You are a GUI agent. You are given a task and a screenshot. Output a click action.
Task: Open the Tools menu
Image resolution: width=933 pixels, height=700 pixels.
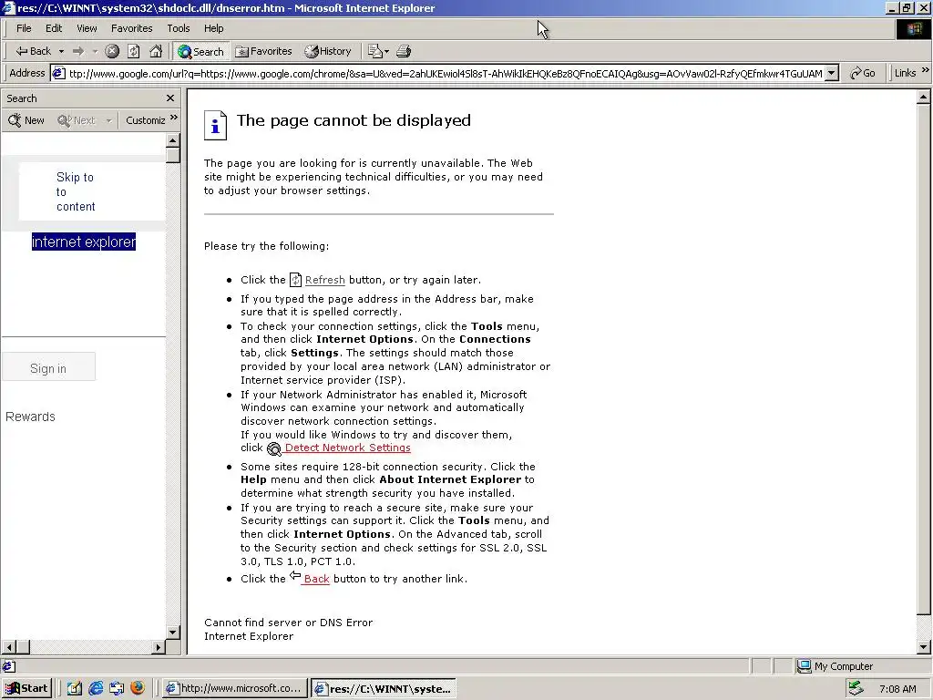coord(179,28)
